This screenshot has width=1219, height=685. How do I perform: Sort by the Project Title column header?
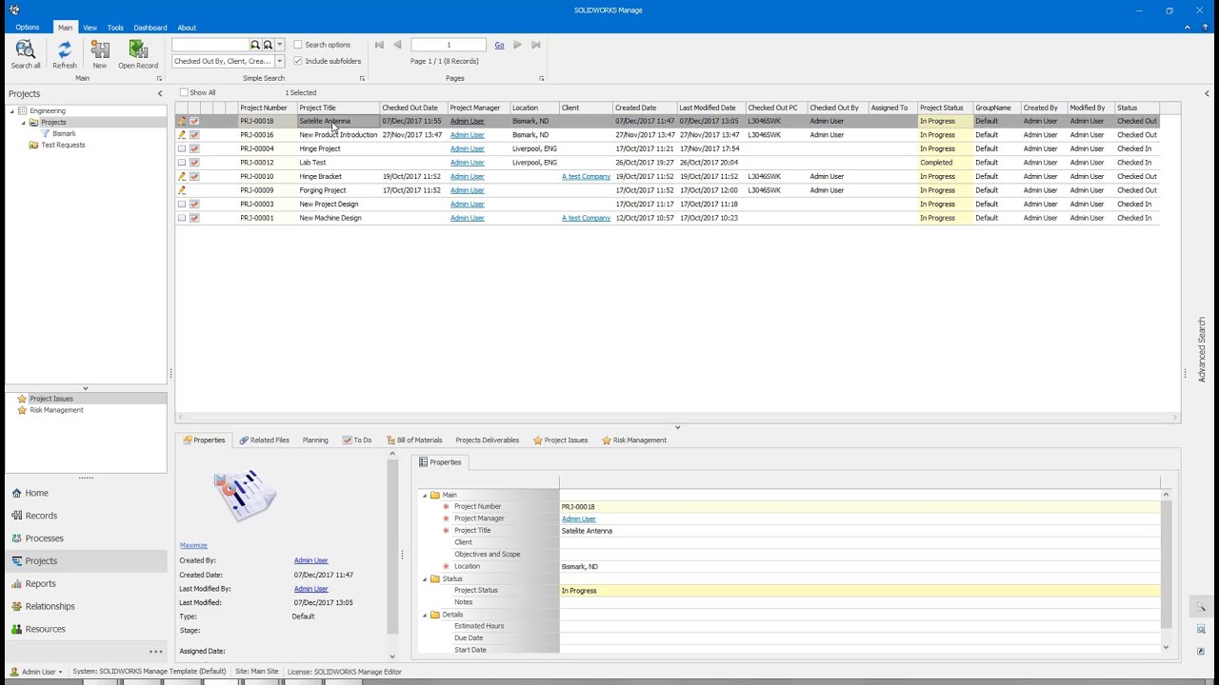click(x=338, y=108)
